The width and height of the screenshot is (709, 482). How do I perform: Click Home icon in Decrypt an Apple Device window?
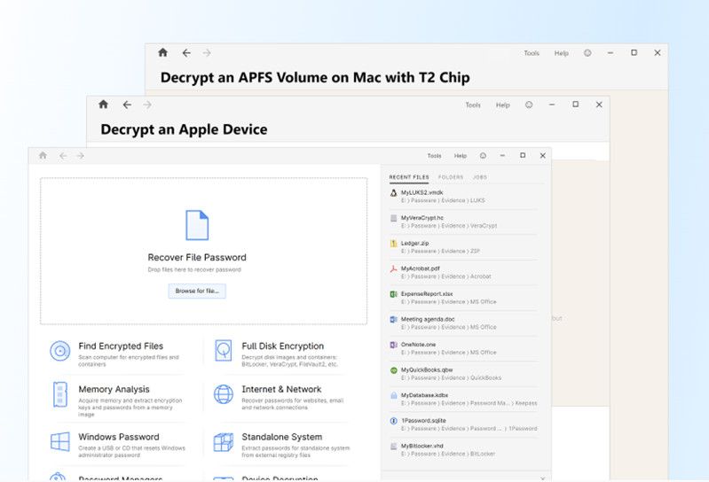click(104, 105)
